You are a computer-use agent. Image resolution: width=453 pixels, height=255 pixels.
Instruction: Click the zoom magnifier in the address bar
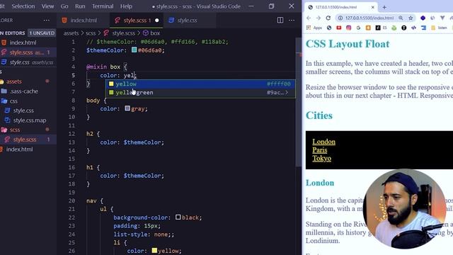coord(401,18)
